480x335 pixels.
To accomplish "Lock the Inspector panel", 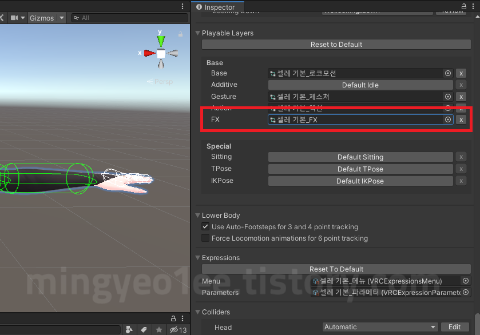I will pyautogui.click(x=464, y=6).
